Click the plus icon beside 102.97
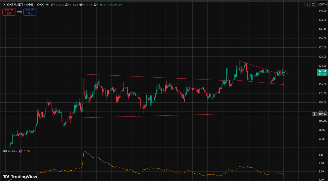This screenshot has height=181, width=328. pyautogui.click(x=315, y=114)
